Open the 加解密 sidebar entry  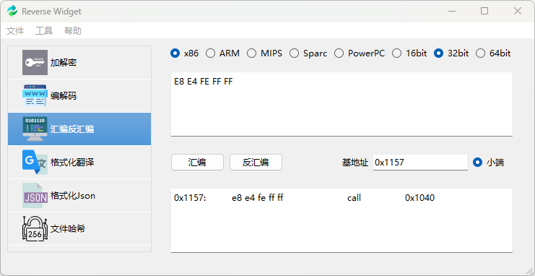(x=79, y=63)
